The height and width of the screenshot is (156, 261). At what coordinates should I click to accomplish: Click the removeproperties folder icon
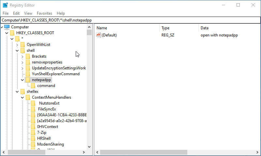pyautogui.click(x=28, y=62)
